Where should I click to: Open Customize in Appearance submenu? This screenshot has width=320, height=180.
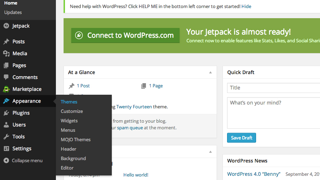72,111
